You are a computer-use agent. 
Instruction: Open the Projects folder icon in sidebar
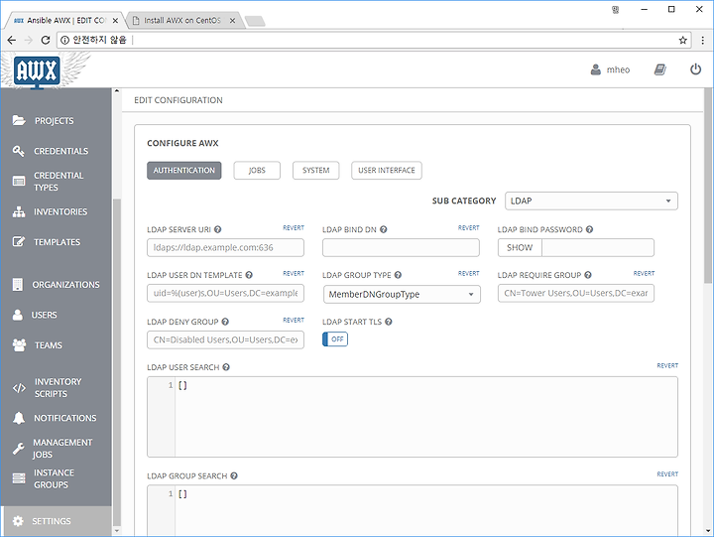pyautogui.click(x=19, y=120)
